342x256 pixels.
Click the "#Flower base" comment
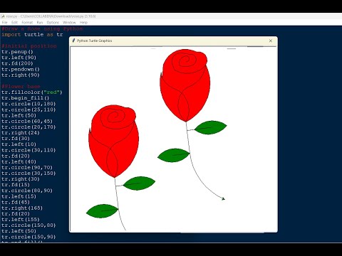coord(21,87)
